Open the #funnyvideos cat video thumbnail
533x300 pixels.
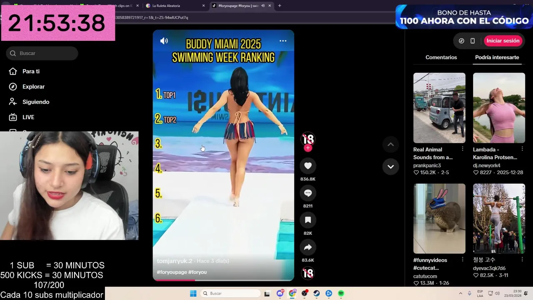click(439, 218)
